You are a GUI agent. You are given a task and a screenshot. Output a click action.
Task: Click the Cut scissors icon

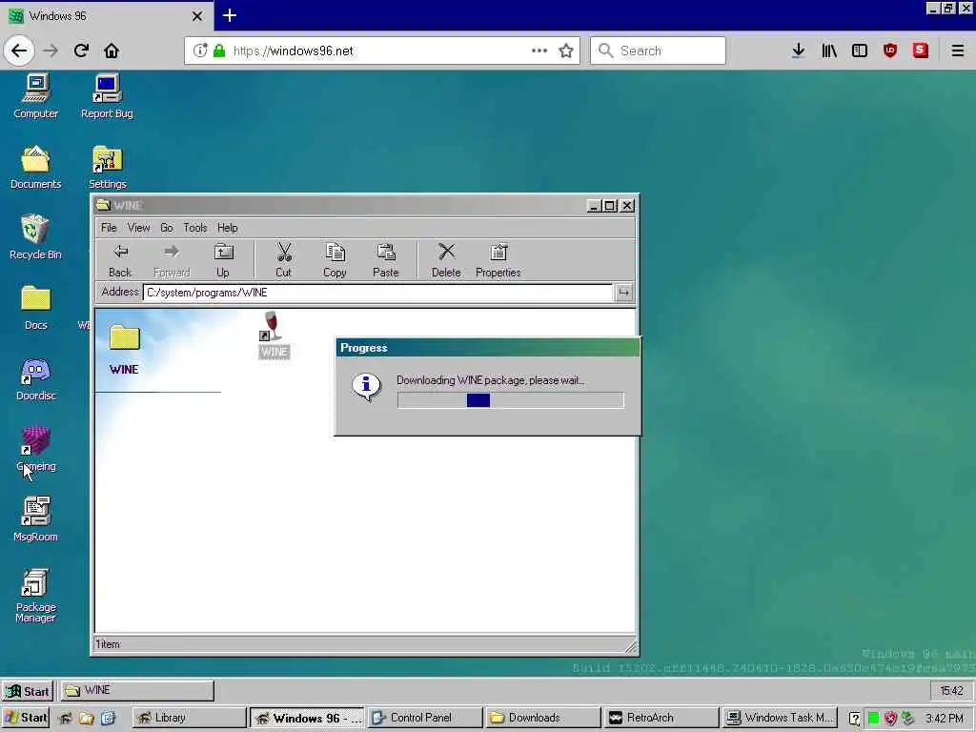(284, 260)
